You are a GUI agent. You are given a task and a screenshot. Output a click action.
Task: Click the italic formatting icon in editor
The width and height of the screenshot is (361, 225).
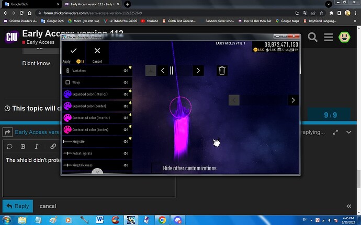tap(37, 146)
